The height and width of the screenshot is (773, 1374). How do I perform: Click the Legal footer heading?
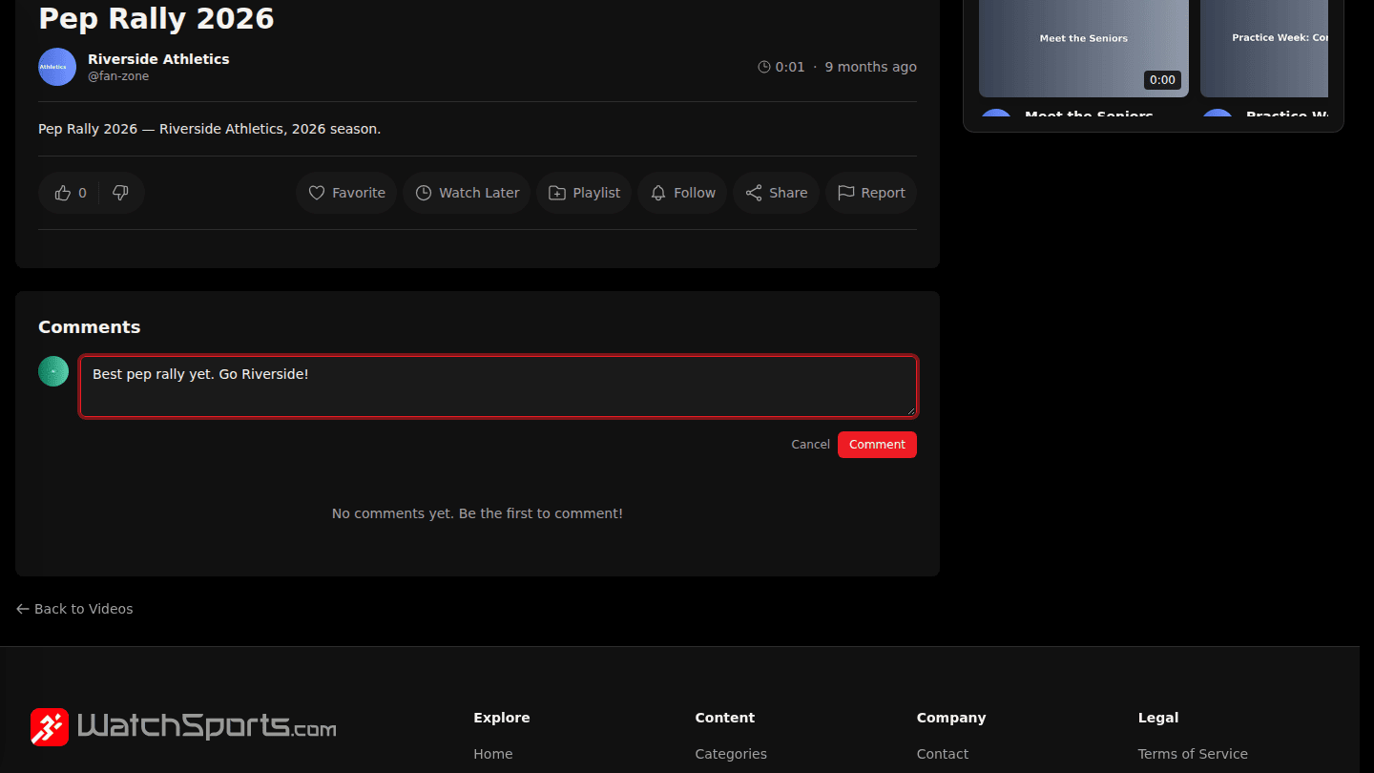(x=1158, y=718)
